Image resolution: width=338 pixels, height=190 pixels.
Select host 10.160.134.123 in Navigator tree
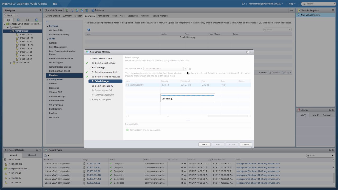point(26,38)
